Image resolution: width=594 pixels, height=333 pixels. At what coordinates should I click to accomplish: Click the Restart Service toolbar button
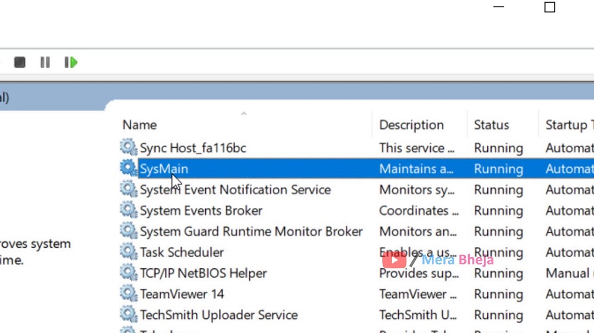[x=71, y=63]
